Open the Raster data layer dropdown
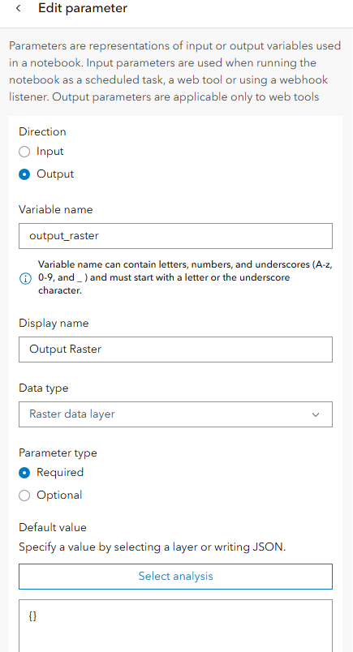Screen dimensions: 353x652 175,414
